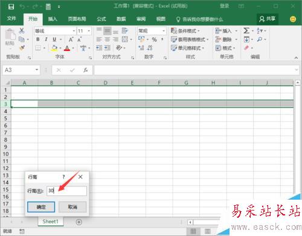This screenshot has height=236, width=302.
Task: Click Decrease Indent icon
Action: pyautogui.click(x=99, y=48)
